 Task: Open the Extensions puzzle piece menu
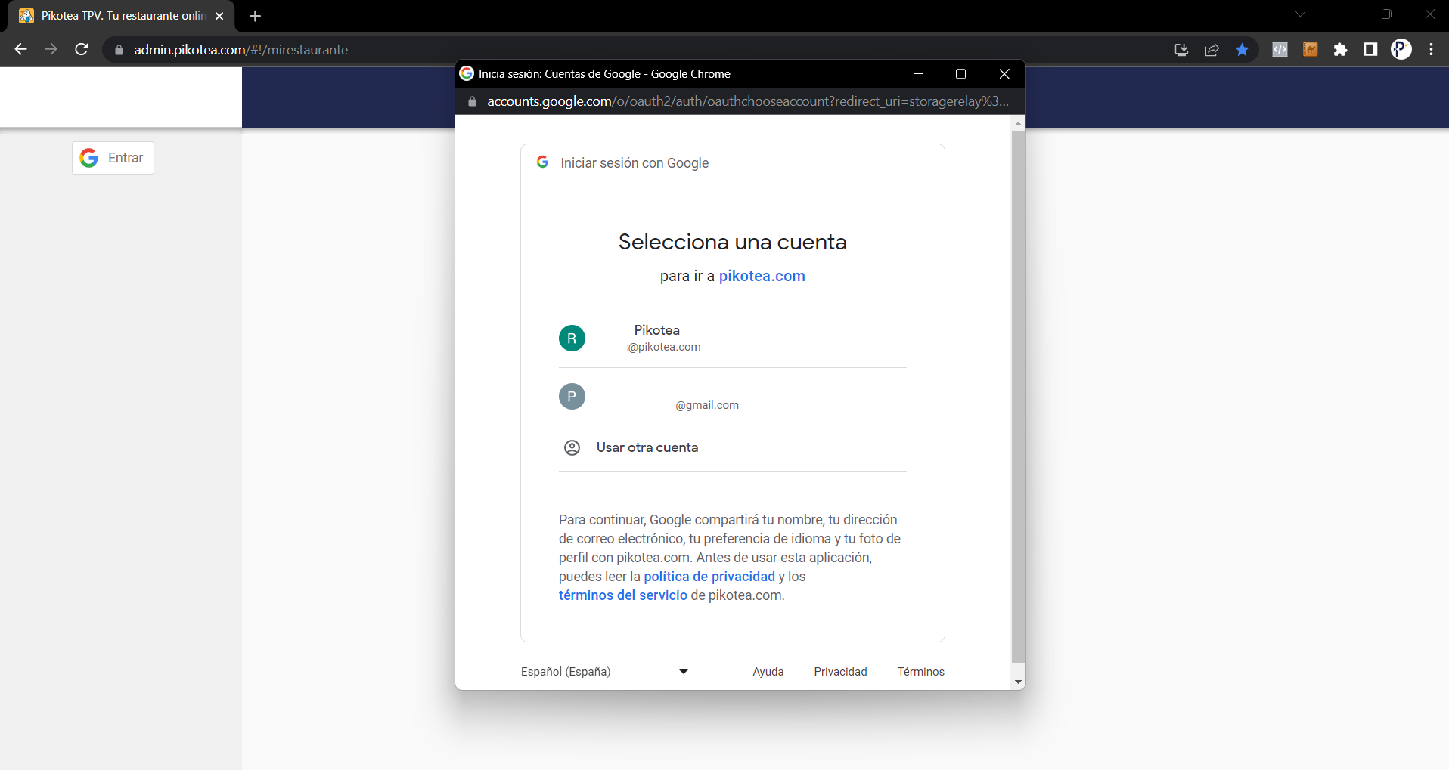1340,50
